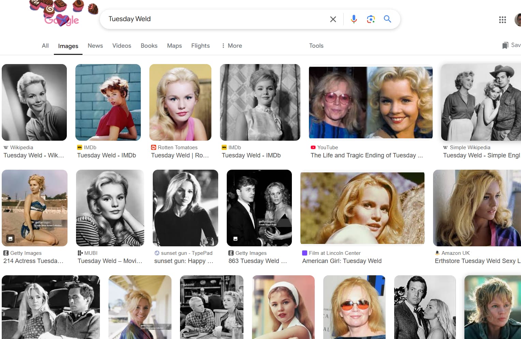Open the MUBI black-and-white portrait thumbnail

(110, 208)
